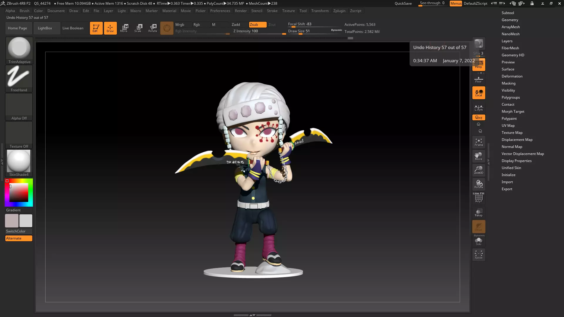Select the Scale transform tool
Viewport: 564px width, 317px height.
(138, 28)
